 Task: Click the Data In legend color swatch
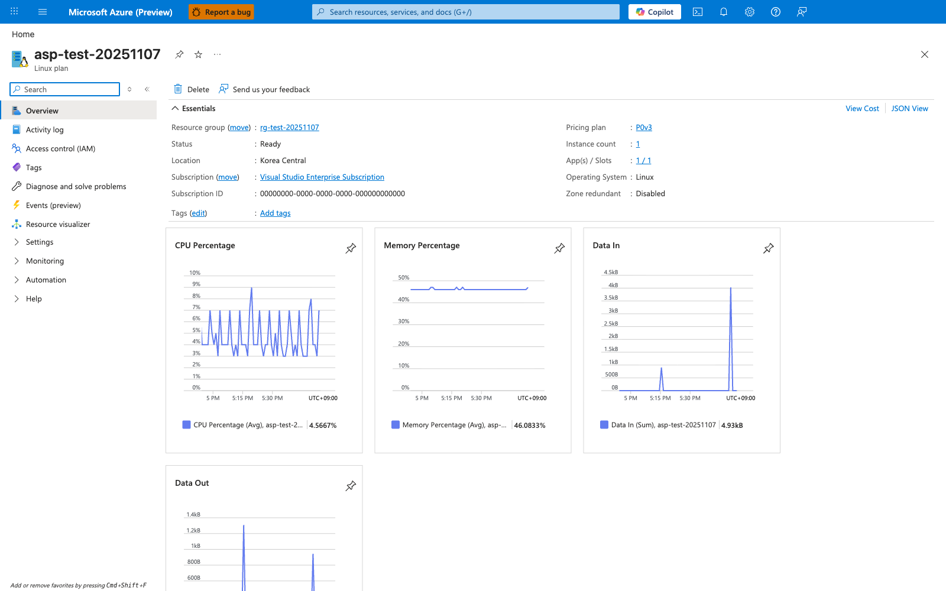tap(604, 424)
